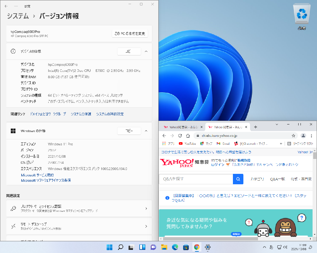317x253 pixels.
Task: Open the YouTube bookmark
Action: (188, 143)
